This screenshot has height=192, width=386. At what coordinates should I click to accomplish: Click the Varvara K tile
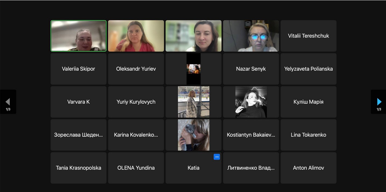(x=78, y=102)
